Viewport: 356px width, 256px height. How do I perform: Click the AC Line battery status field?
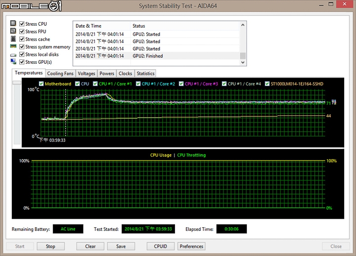pyautogui.click(x=68, y=229)
